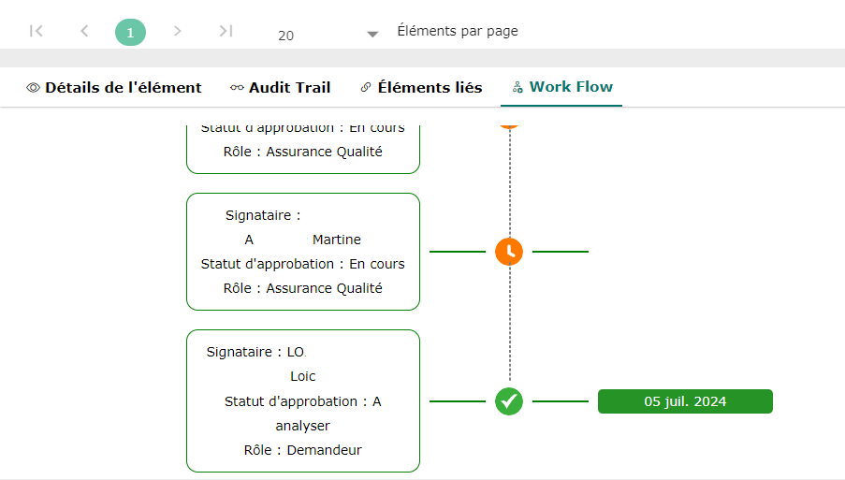Click the page size value 20
845x480 pixels.
pos(286,36)
